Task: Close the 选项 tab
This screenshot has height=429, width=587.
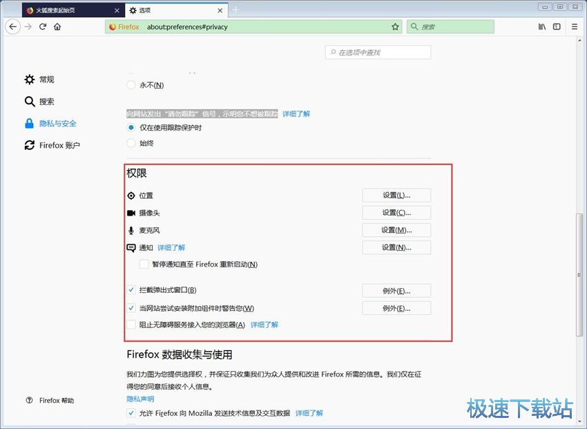Action: pos(220,10)
